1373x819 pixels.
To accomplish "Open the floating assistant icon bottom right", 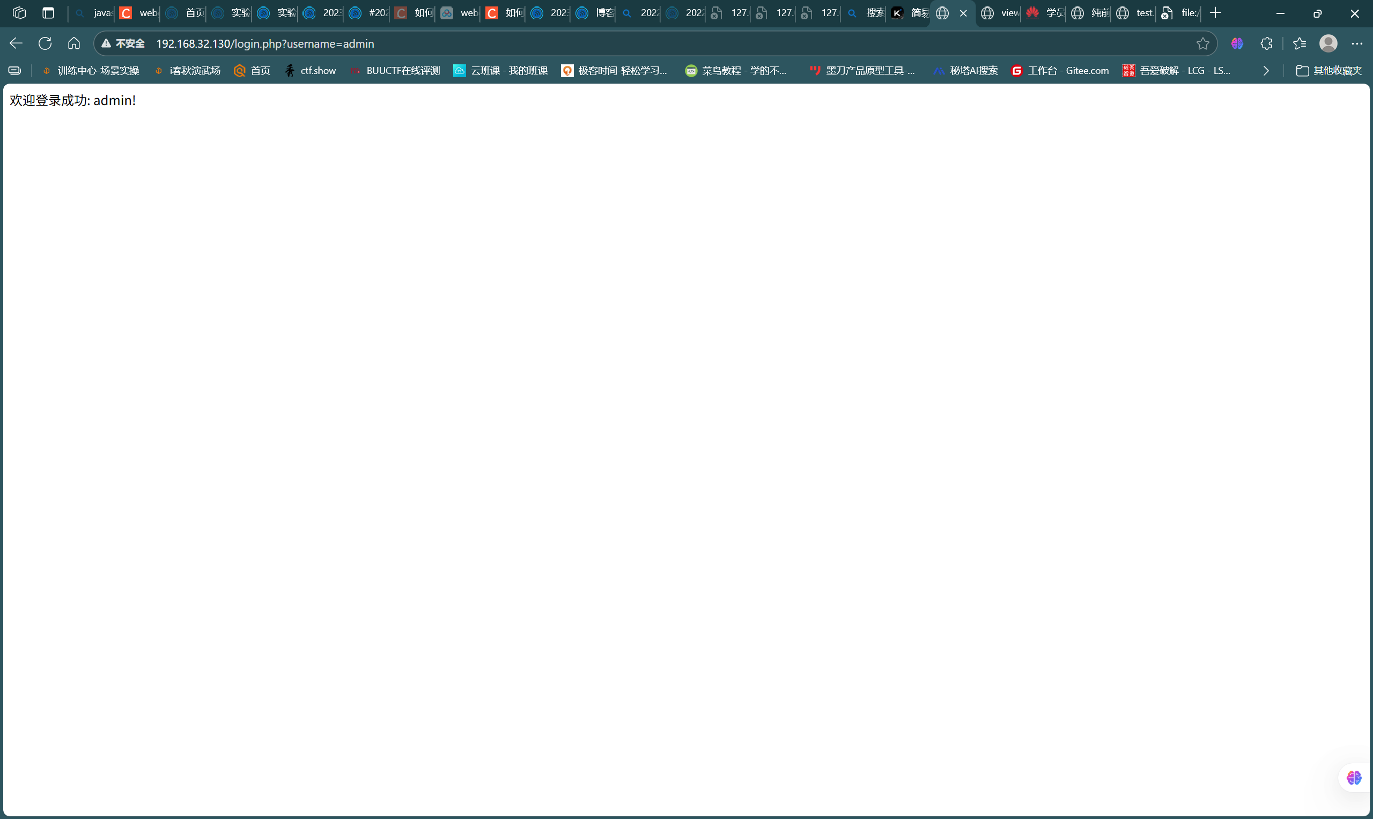I will click(x=1354, y=778).
